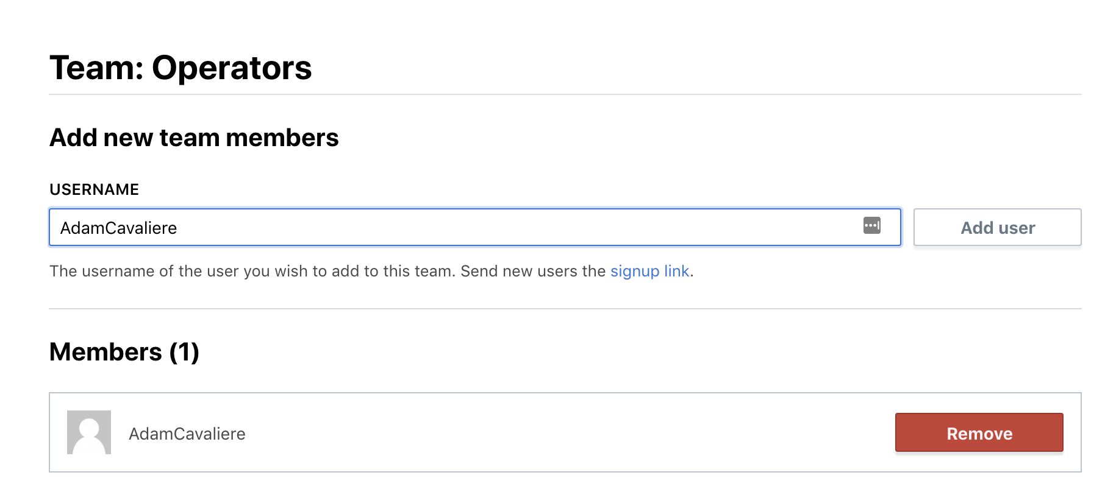Remove AdamCavaliere from the team
The height and width of the screenshot is (492, 1105).
[979, 433]
